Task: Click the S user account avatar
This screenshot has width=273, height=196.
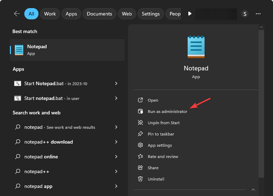Action: [245, 14]
